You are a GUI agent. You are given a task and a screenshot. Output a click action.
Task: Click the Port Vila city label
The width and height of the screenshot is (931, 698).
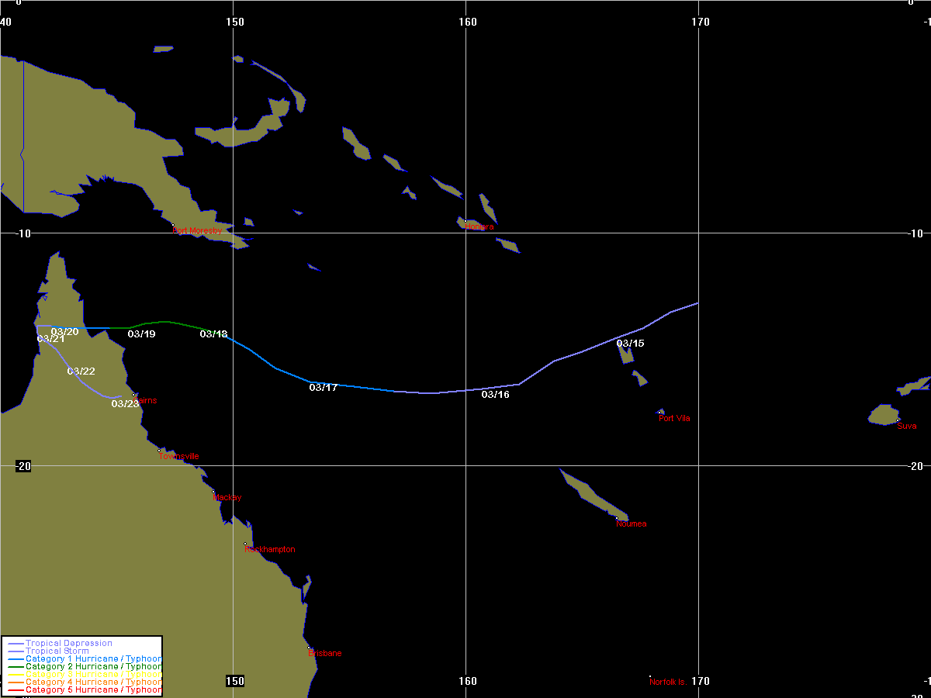674,419
